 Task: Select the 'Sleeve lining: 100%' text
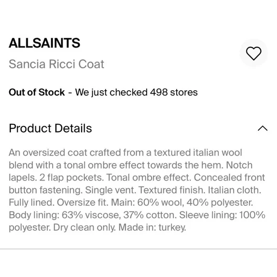222,215
